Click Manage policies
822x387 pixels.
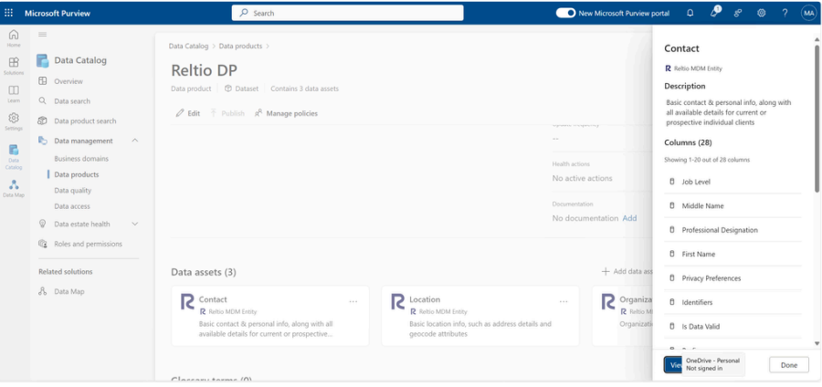click(x=286, y=113)
